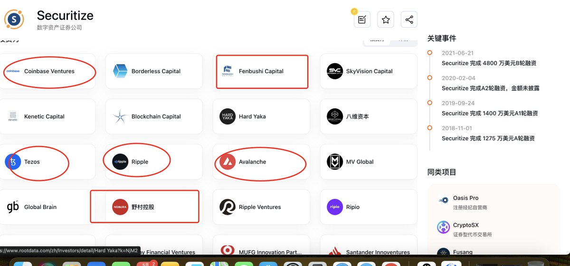This screenshot has height=266, width=570.
Task: Click the CryptoSX project icon
Action: click(444, 228)
